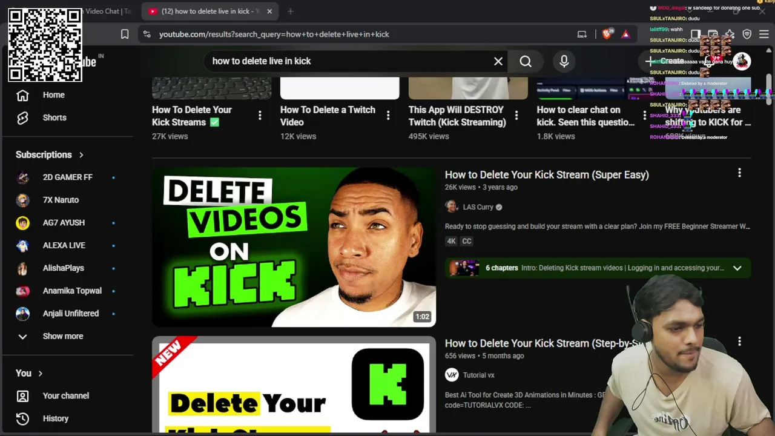The height and width of the screenshot is (436, 775).
Task: Open the 'How To Delete Your Kick Streams' title
Action: pos(192,116)
